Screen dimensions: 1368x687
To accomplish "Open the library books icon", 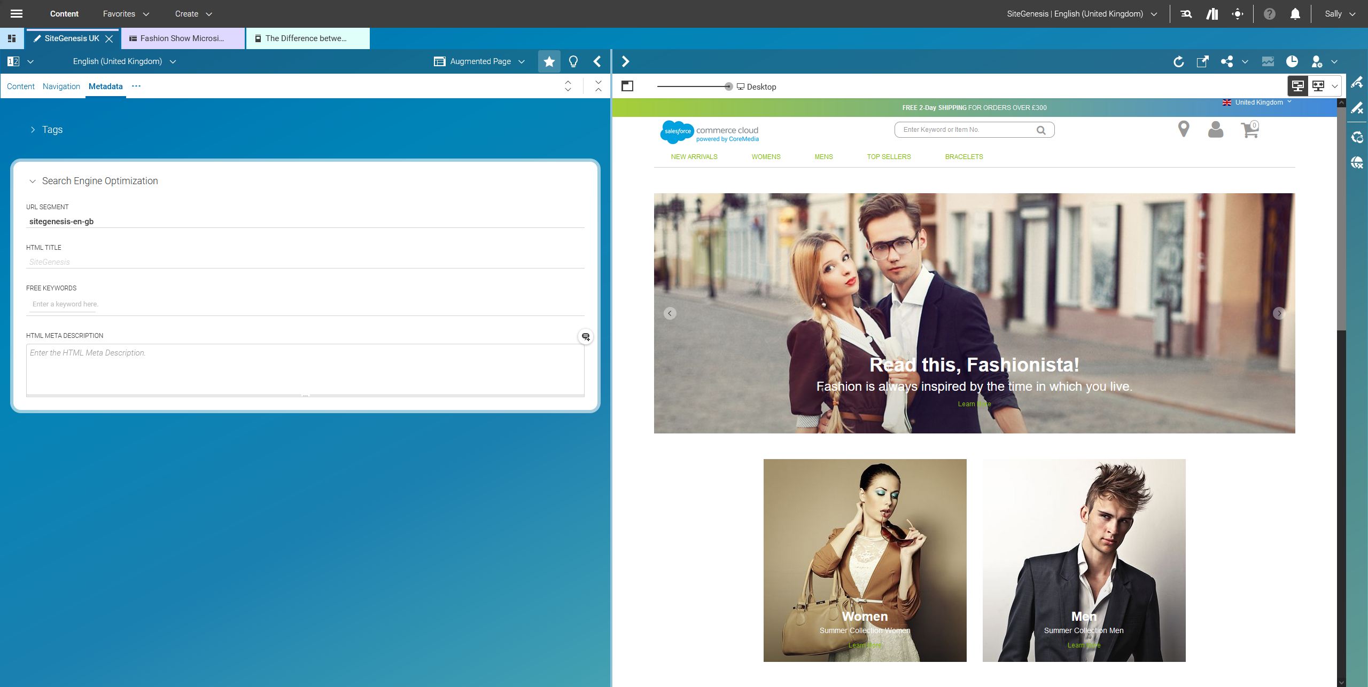I will pos(1212,14).
